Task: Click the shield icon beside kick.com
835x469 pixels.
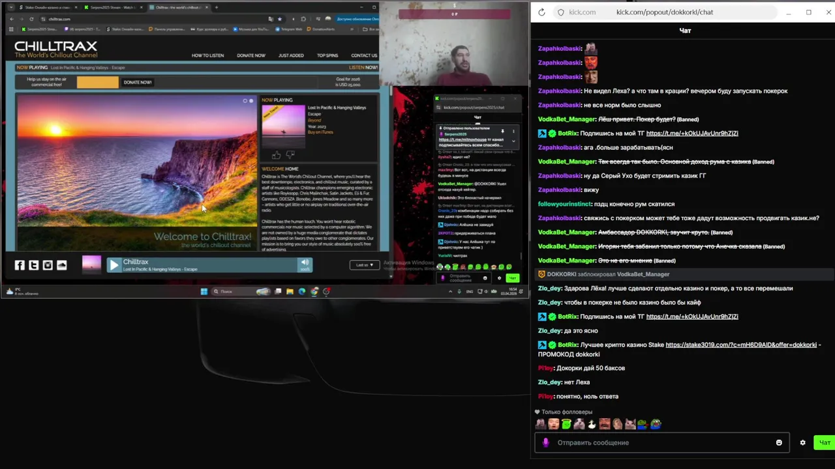Action: [560, 12]
